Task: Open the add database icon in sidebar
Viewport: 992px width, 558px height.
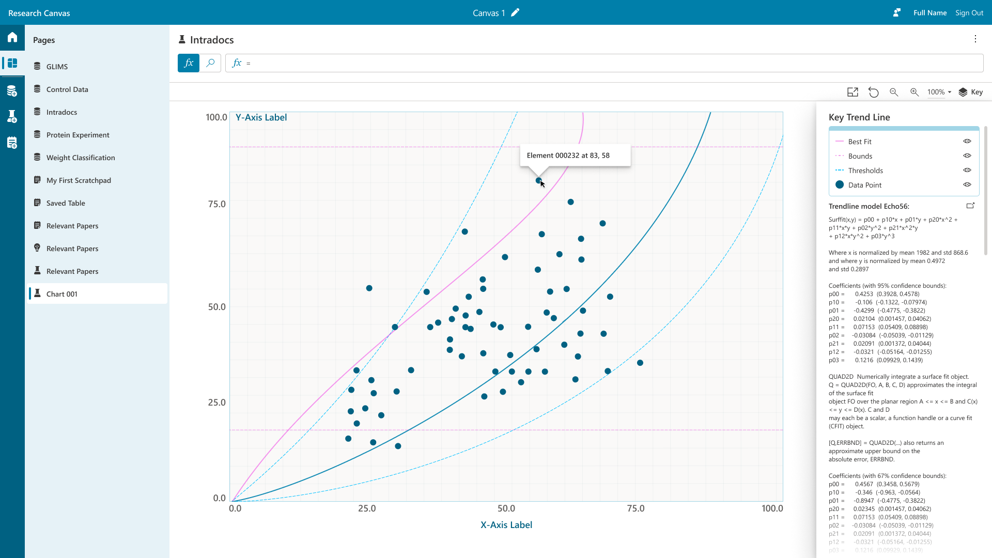Action: (12, 91)
